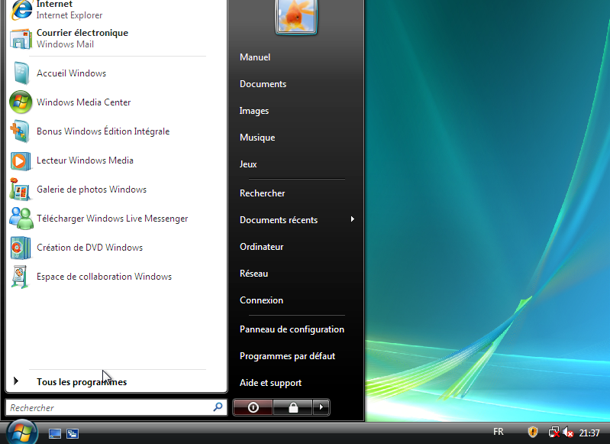
Task: Open Panneau de configuration
Action: tap(292, 329)
